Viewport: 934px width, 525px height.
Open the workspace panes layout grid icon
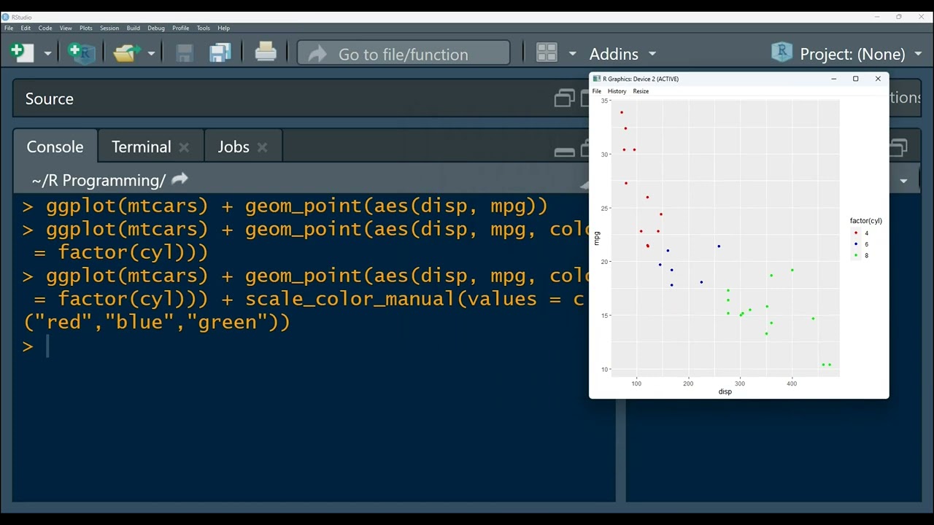click(x=547, y=53)
